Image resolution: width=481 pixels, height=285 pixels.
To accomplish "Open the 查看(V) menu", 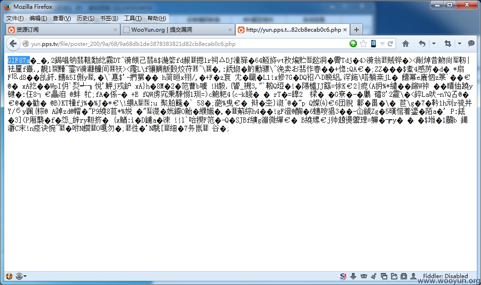I will point(62,18).
